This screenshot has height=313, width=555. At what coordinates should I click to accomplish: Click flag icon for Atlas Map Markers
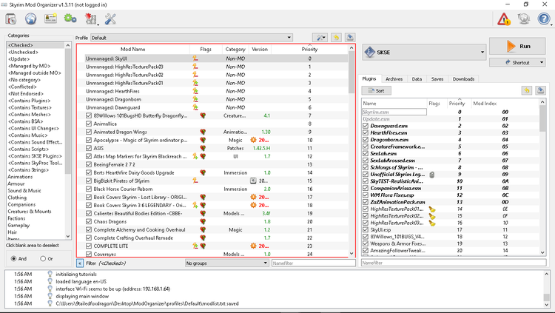coord(195,157)
